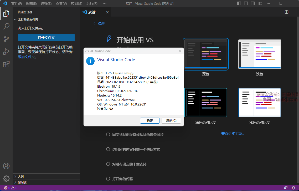Image resolution: width=299 pixels, height=191 pixels.
Task: Collapse the no-folder-opened section header
Action: point(28,19)
